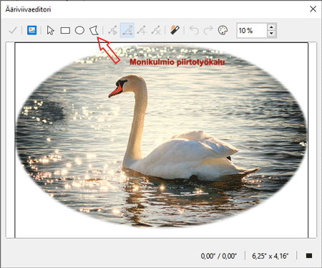Viewport: 322px width, 268px height.
Task: Click the Delete Points tool
Action: (156, 30)
